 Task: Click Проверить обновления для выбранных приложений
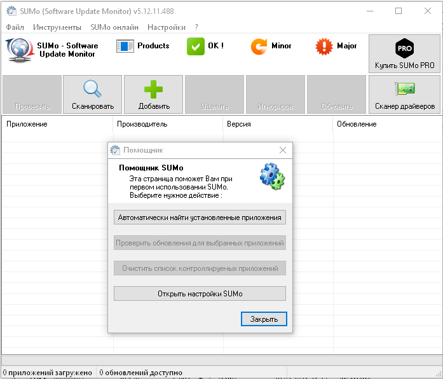200,243
